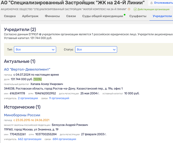Go to Суды общей юрисдикции tab

click(103, 16)
